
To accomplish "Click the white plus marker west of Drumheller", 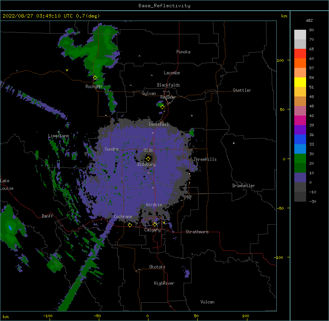I will pyautogui.click(x=234, y=143).
